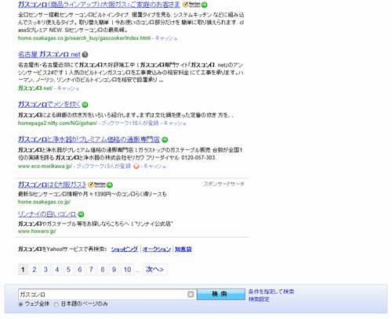Open the cached copy of the osakagas result
Image resolution: width=392 pixels, height=319 pixels.
pos(166,38)
